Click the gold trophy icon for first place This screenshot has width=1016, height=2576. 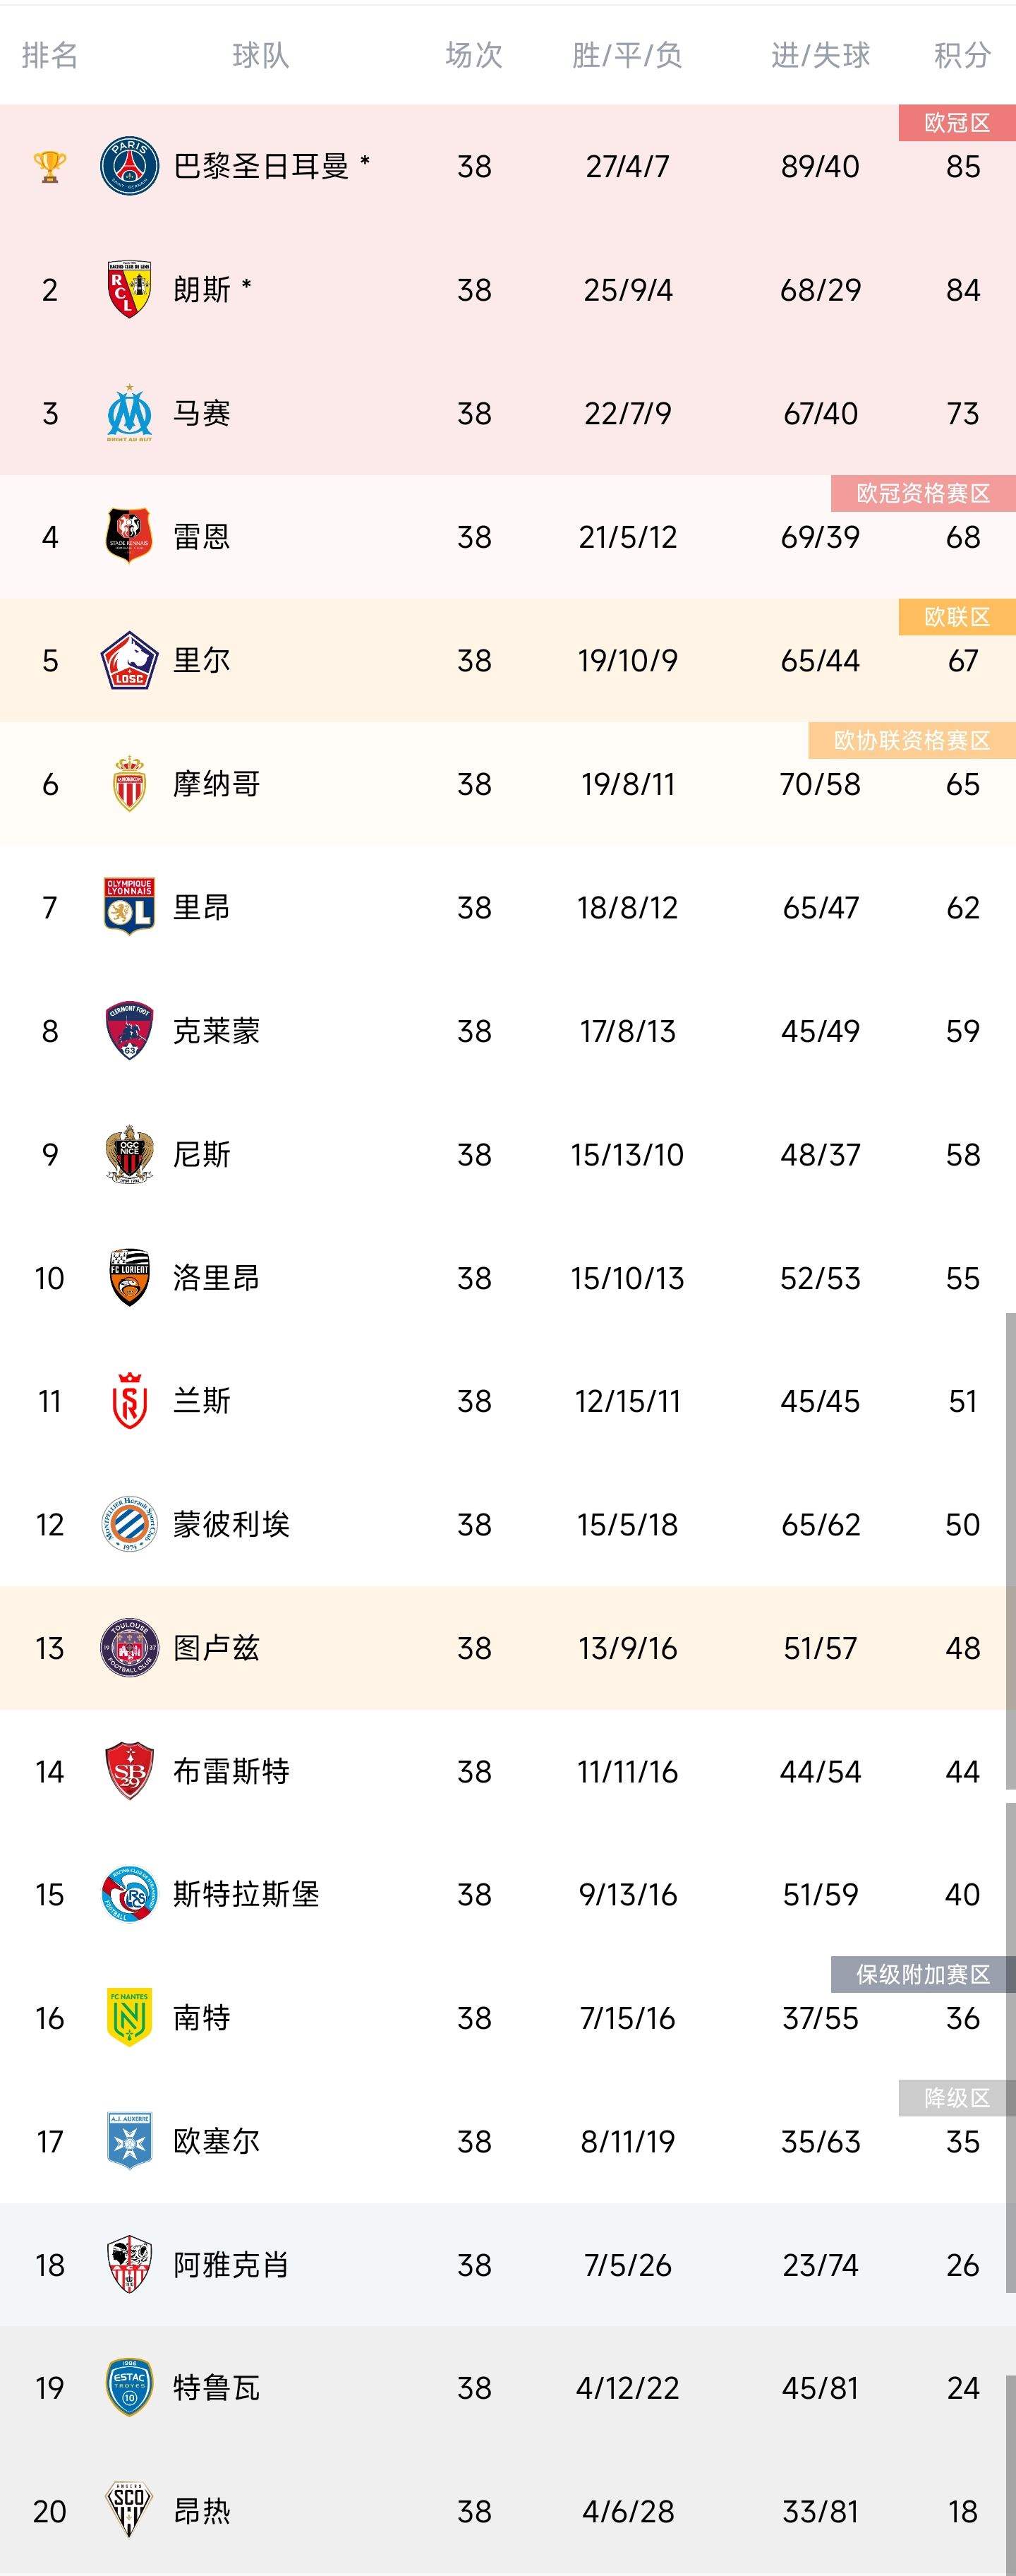(49, 166)
